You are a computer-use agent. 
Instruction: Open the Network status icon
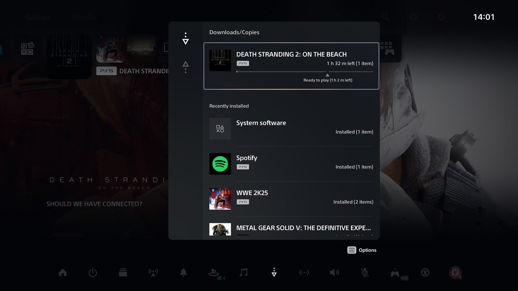(x=304, y=272)
